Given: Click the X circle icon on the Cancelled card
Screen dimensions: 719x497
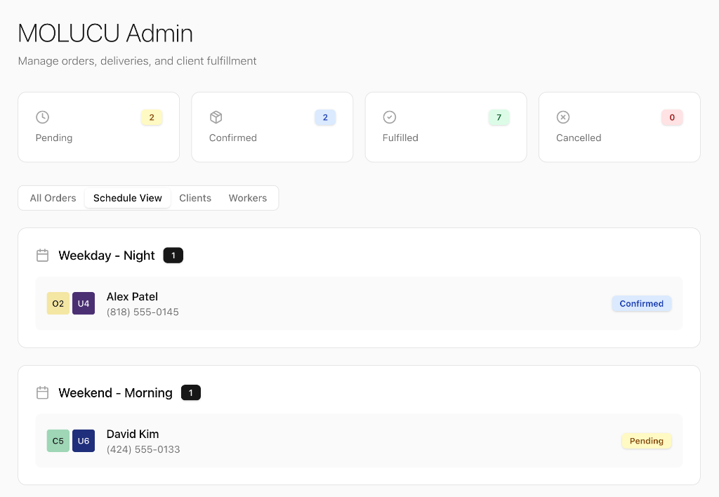Looking at the screenshot, I should pos(563,117).
